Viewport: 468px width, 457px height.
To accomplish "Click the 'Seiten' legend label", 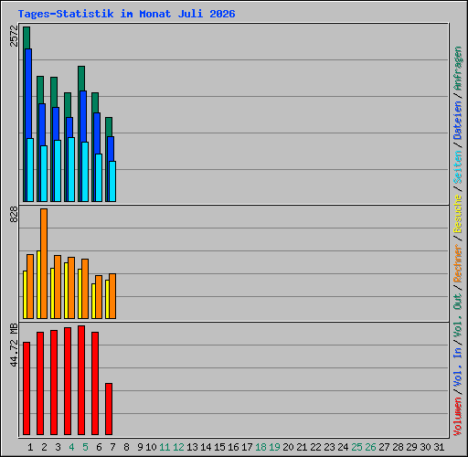I will tap(458, 167).
